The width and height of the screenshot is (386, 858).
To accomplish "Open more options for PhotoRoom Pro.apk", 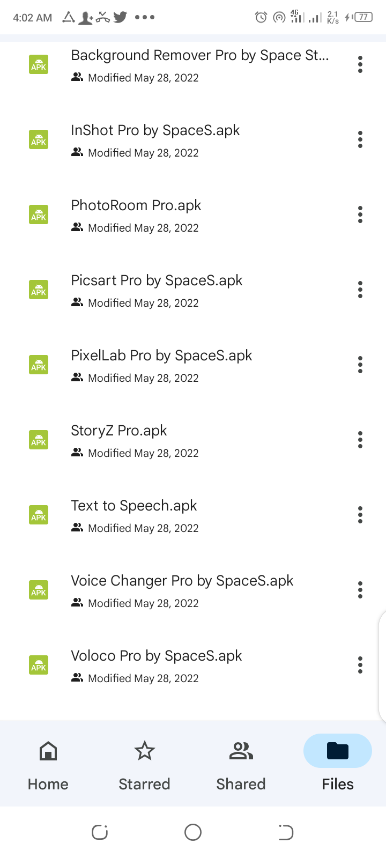I will (360, 214).
